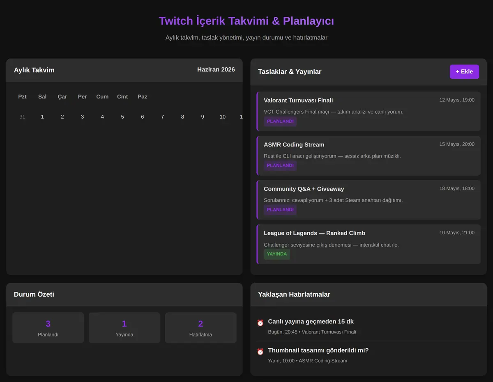
Task: Click text Yarın, 10:00 • ASMR Coding Stream
Action: coord(308,361)
